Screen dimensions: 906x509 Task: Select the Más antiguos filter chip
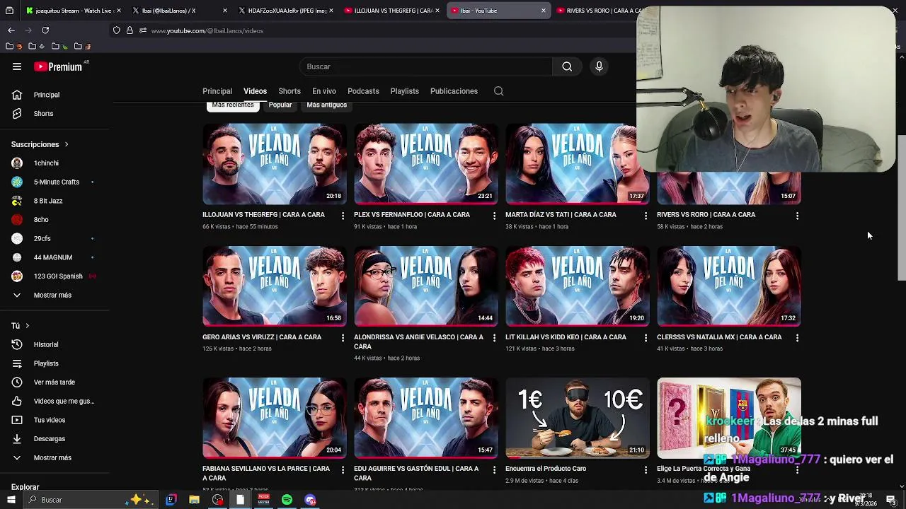[327, 105]
